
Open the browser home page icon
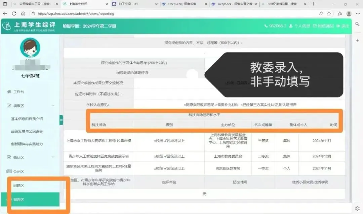23,14
